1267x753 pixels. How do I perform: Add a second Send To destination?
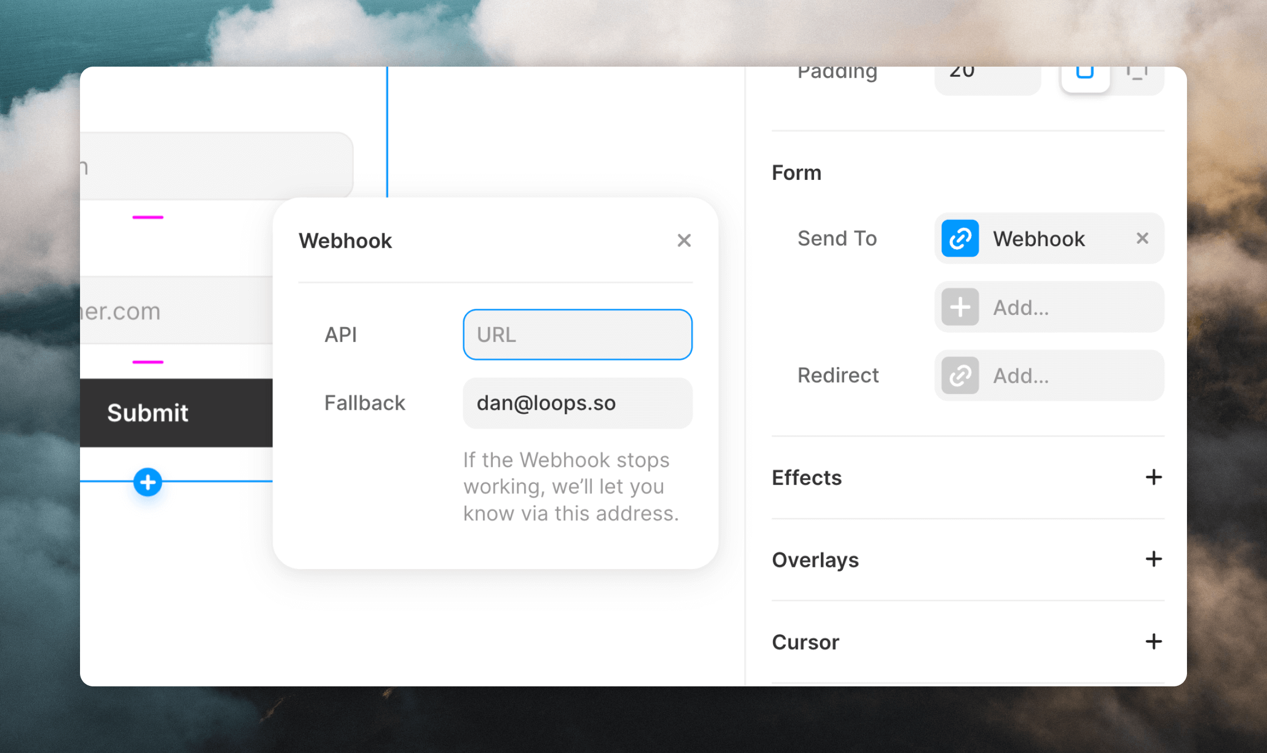(1048, 307)
